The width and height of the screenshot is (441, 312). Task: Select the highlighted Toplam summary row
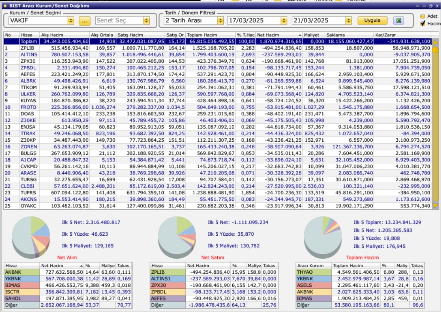[217, 41]
